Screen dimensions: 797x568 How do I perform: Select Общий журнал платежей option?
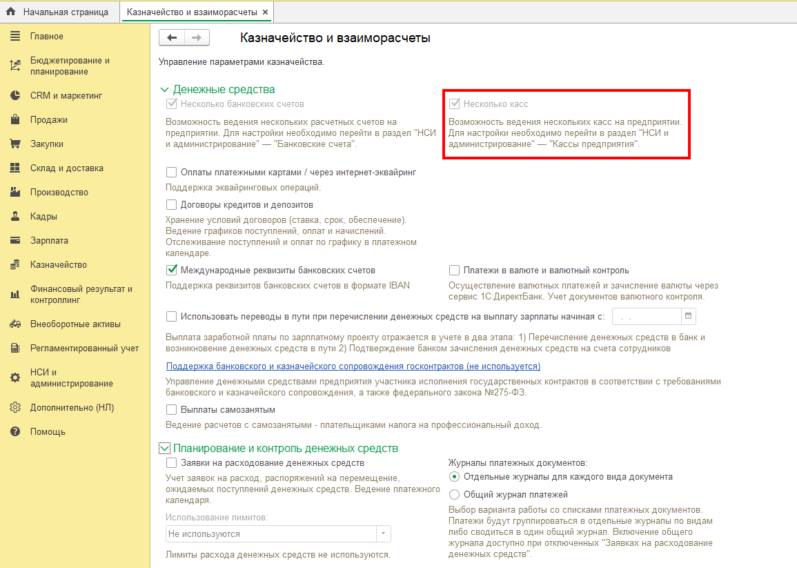coord(455,494)
